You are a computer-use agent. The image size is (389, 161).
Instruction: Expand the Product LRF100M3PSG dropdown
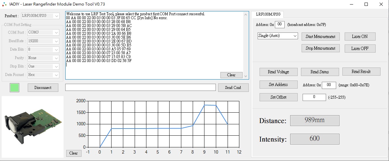click(x=40, y=16)
